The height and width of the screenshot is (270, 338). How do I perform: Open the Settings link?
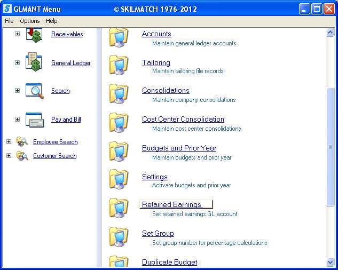pyautogui.click(x=155, y=177)
